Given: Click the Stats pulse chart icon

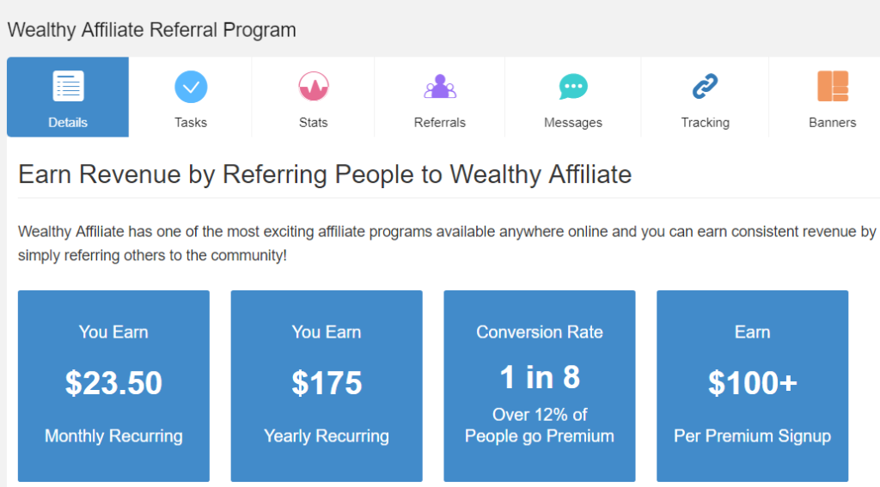Looking at the screenshot, I should click(313, 87).
